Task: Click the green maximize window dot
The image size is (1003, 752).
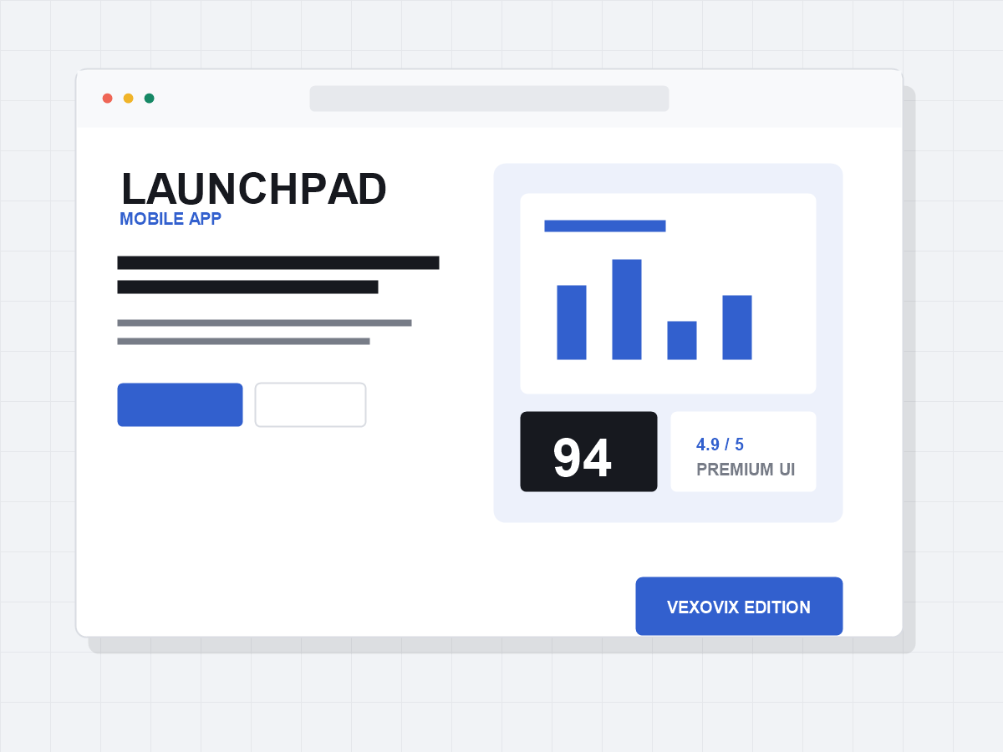Action: point(149,99)
